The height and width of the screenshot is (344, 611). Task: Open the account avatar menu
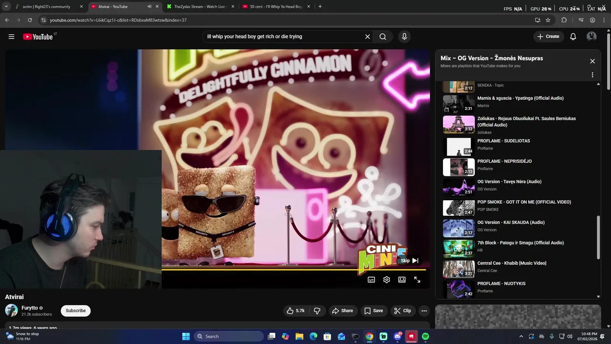[591, 37]
